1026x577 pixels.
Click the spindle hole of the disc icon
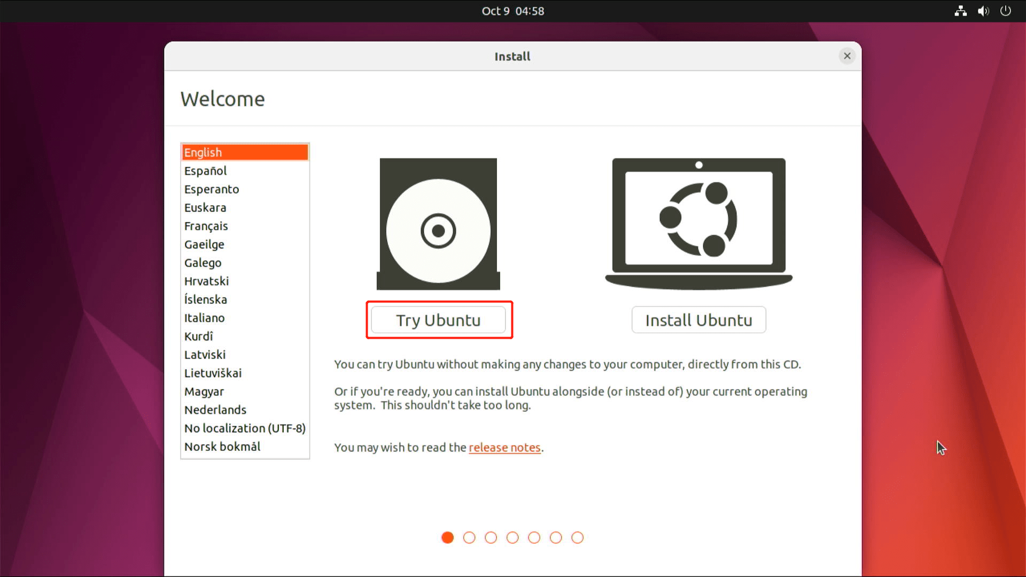[438, 231]
